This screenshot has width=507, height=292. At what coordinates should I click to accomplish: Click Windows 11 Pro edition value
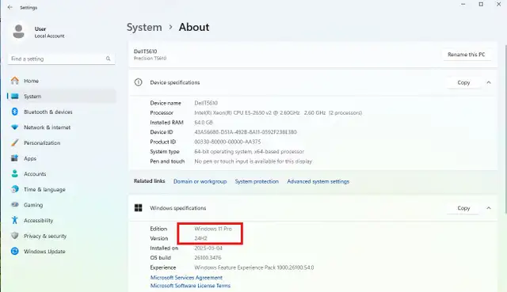pyautogui.click(x=213, y=229)
